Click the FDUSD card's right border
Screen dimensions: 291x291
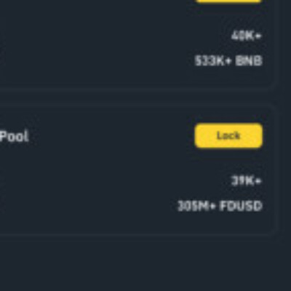[x=277, y=170]
